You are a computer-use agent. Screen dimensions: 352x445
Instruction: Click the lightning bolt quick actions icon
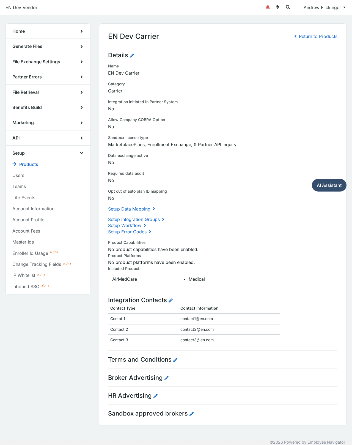point(278,7)
